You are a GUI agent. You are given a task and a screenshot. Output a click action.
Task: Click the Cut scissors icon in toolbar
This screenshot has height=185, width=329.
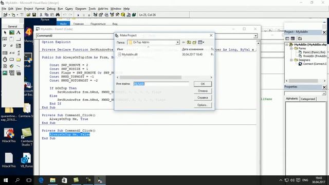(41, 15)
